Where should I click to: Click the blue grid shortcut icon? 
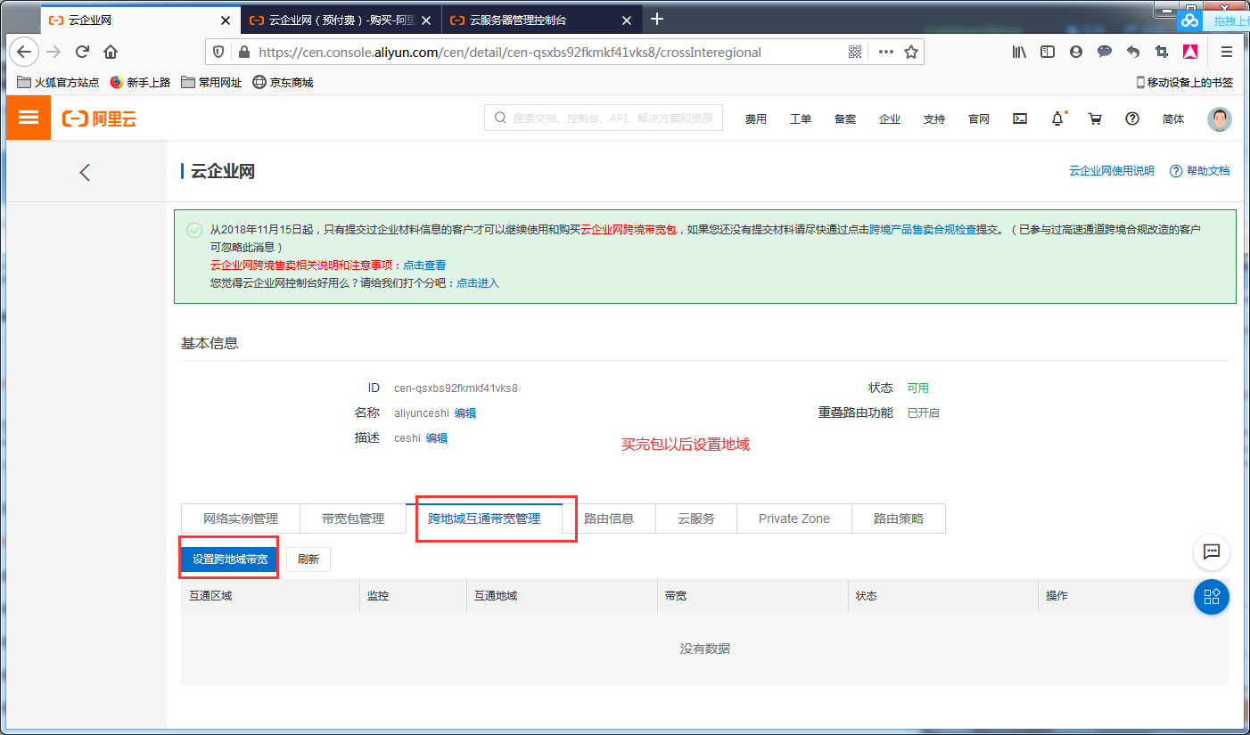(1211, 597)
